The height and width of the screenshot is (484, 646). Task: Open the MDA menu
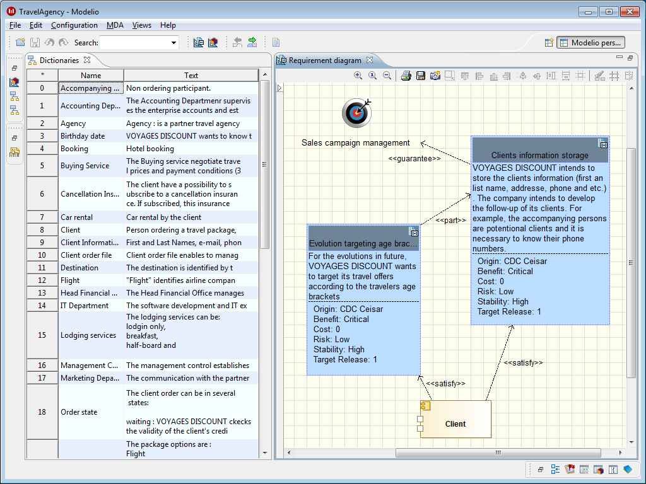tap(115, 25)
